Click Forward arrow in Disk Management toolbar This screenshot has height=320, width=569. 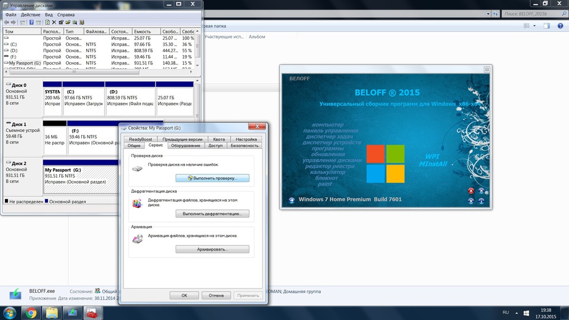click(x=13, y=22)
